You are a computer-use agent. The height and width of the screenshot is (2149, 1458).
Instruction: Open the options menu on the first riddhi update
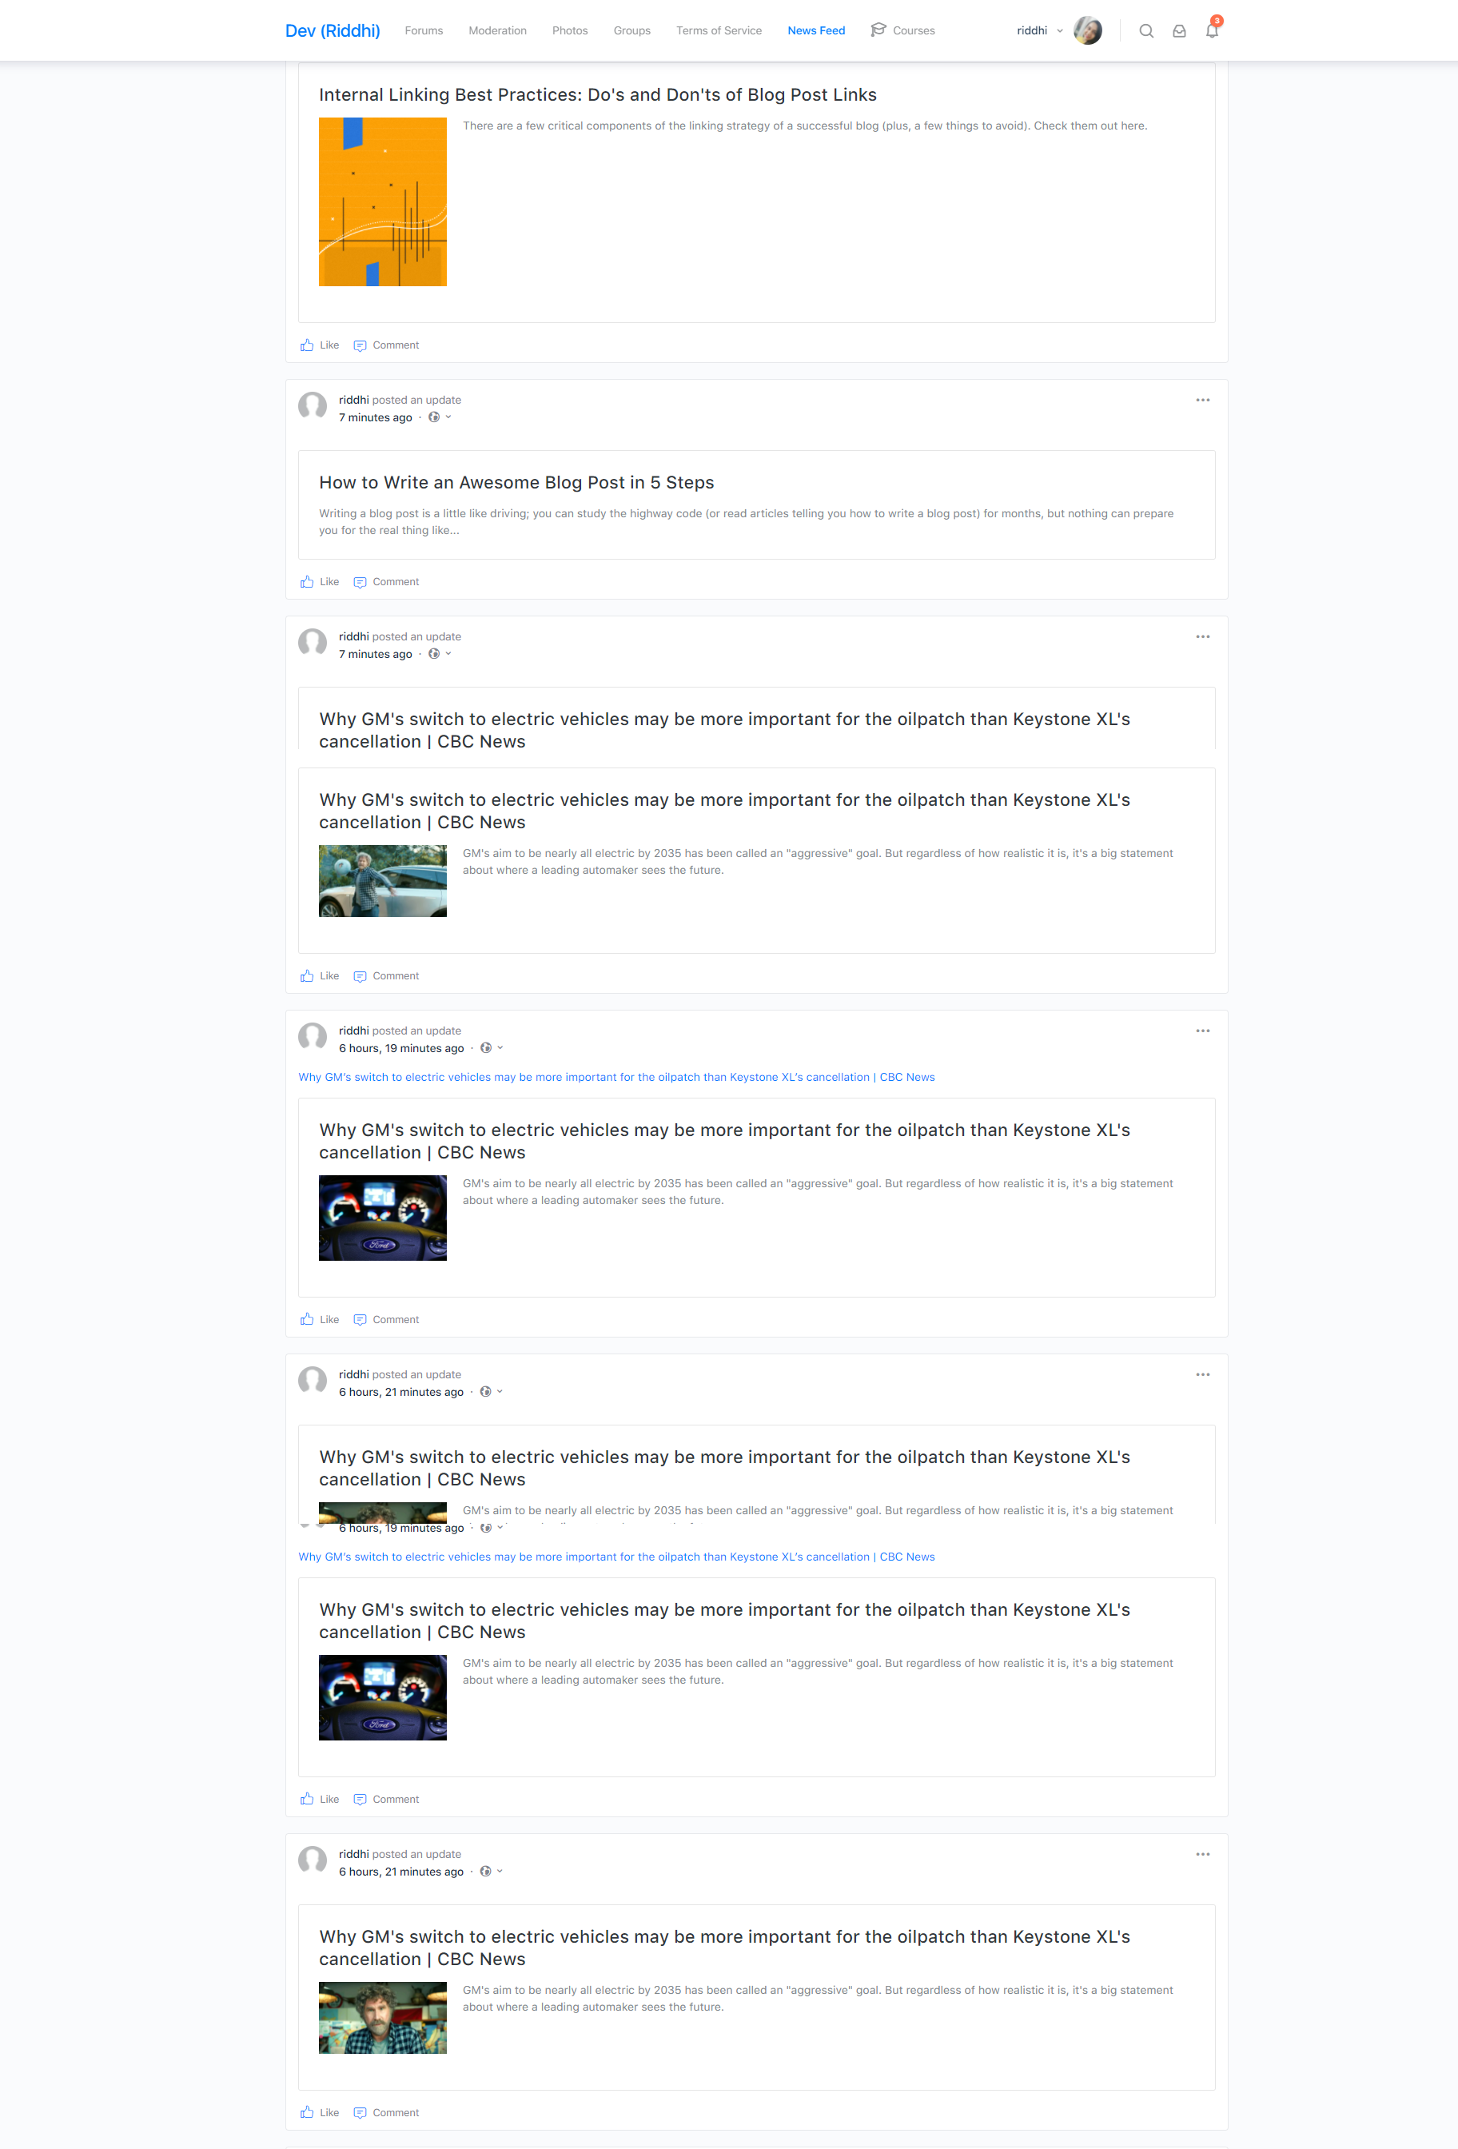(x=1202, y=400)
